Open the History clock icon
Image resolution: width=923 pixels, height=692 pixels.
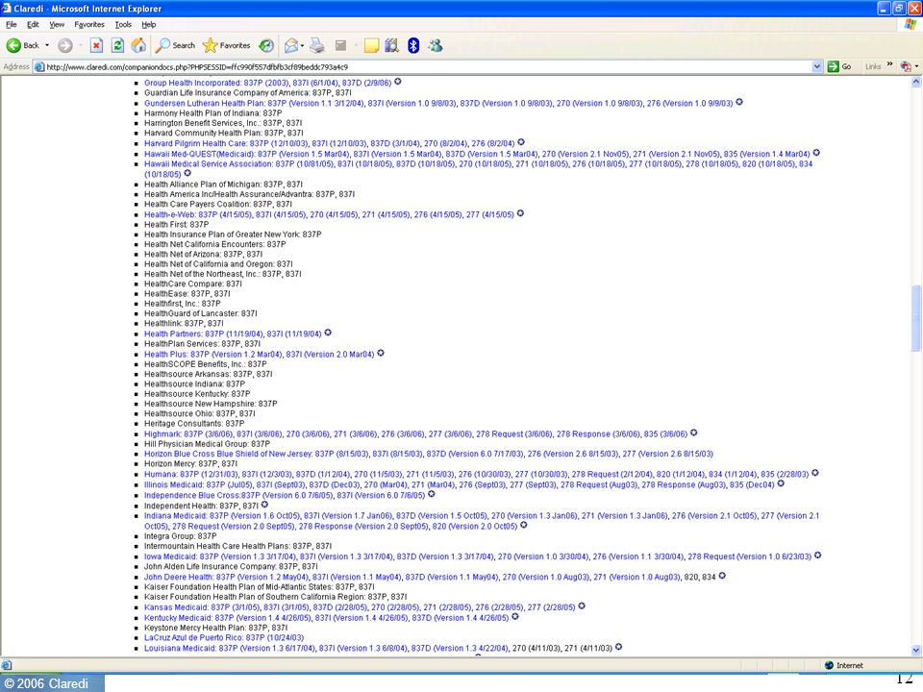(266, 45)
